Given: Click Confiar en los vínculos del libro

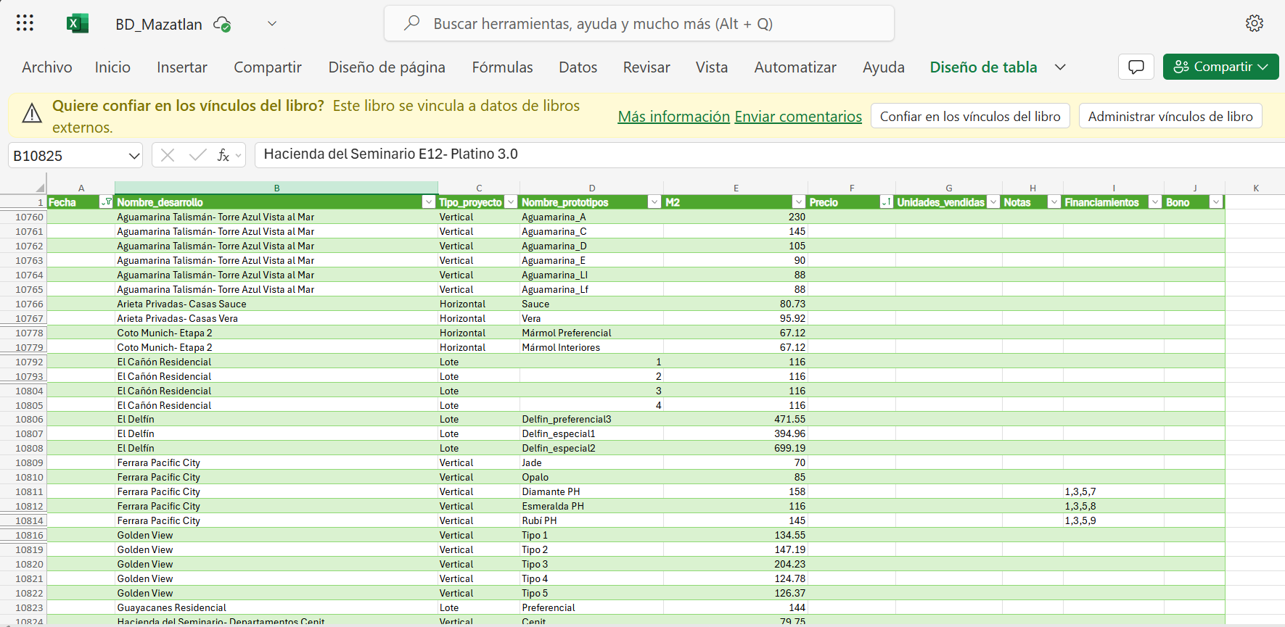Looking at the screenshot, I should 969,116.
